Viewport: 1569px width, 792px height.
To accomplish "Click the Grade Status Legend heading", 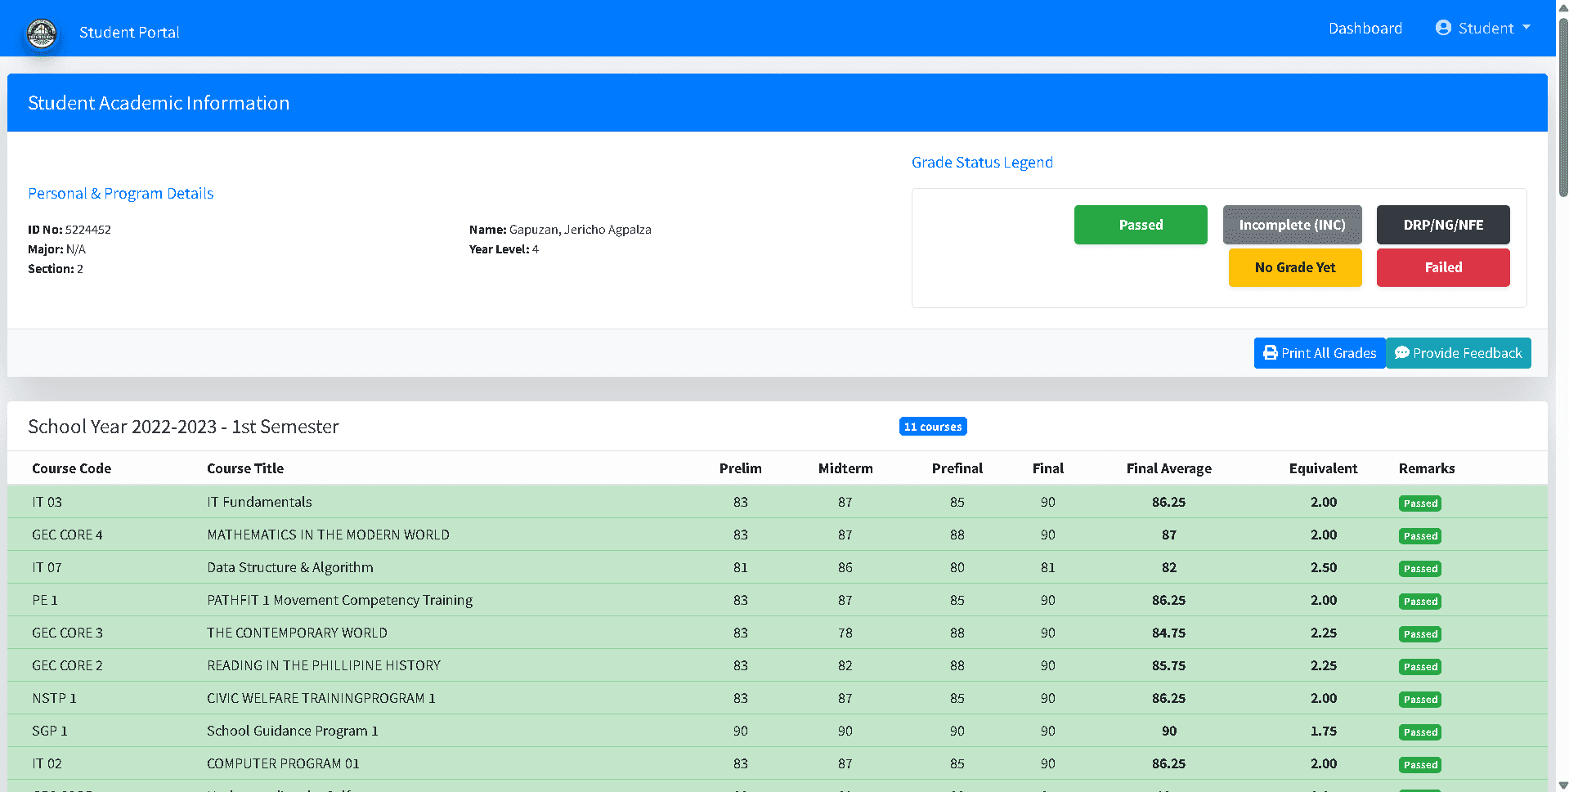I will [x=982, y=163].
